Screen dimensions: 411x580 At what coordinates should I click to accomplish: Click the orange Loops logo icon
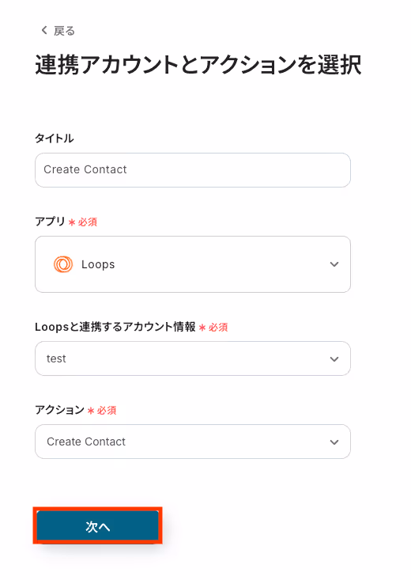tap(63, 264)
